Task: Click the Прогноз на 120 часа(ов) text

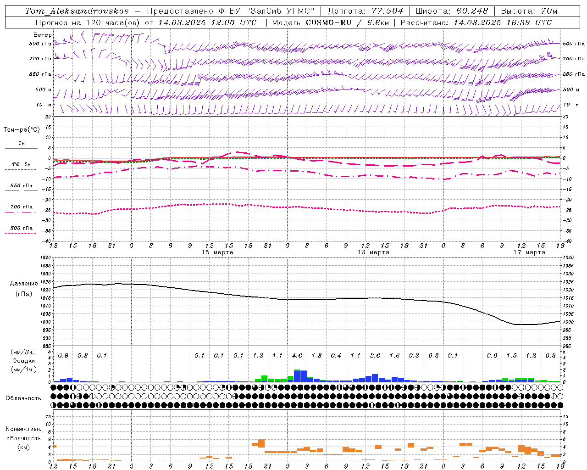Action: point(88,22)
